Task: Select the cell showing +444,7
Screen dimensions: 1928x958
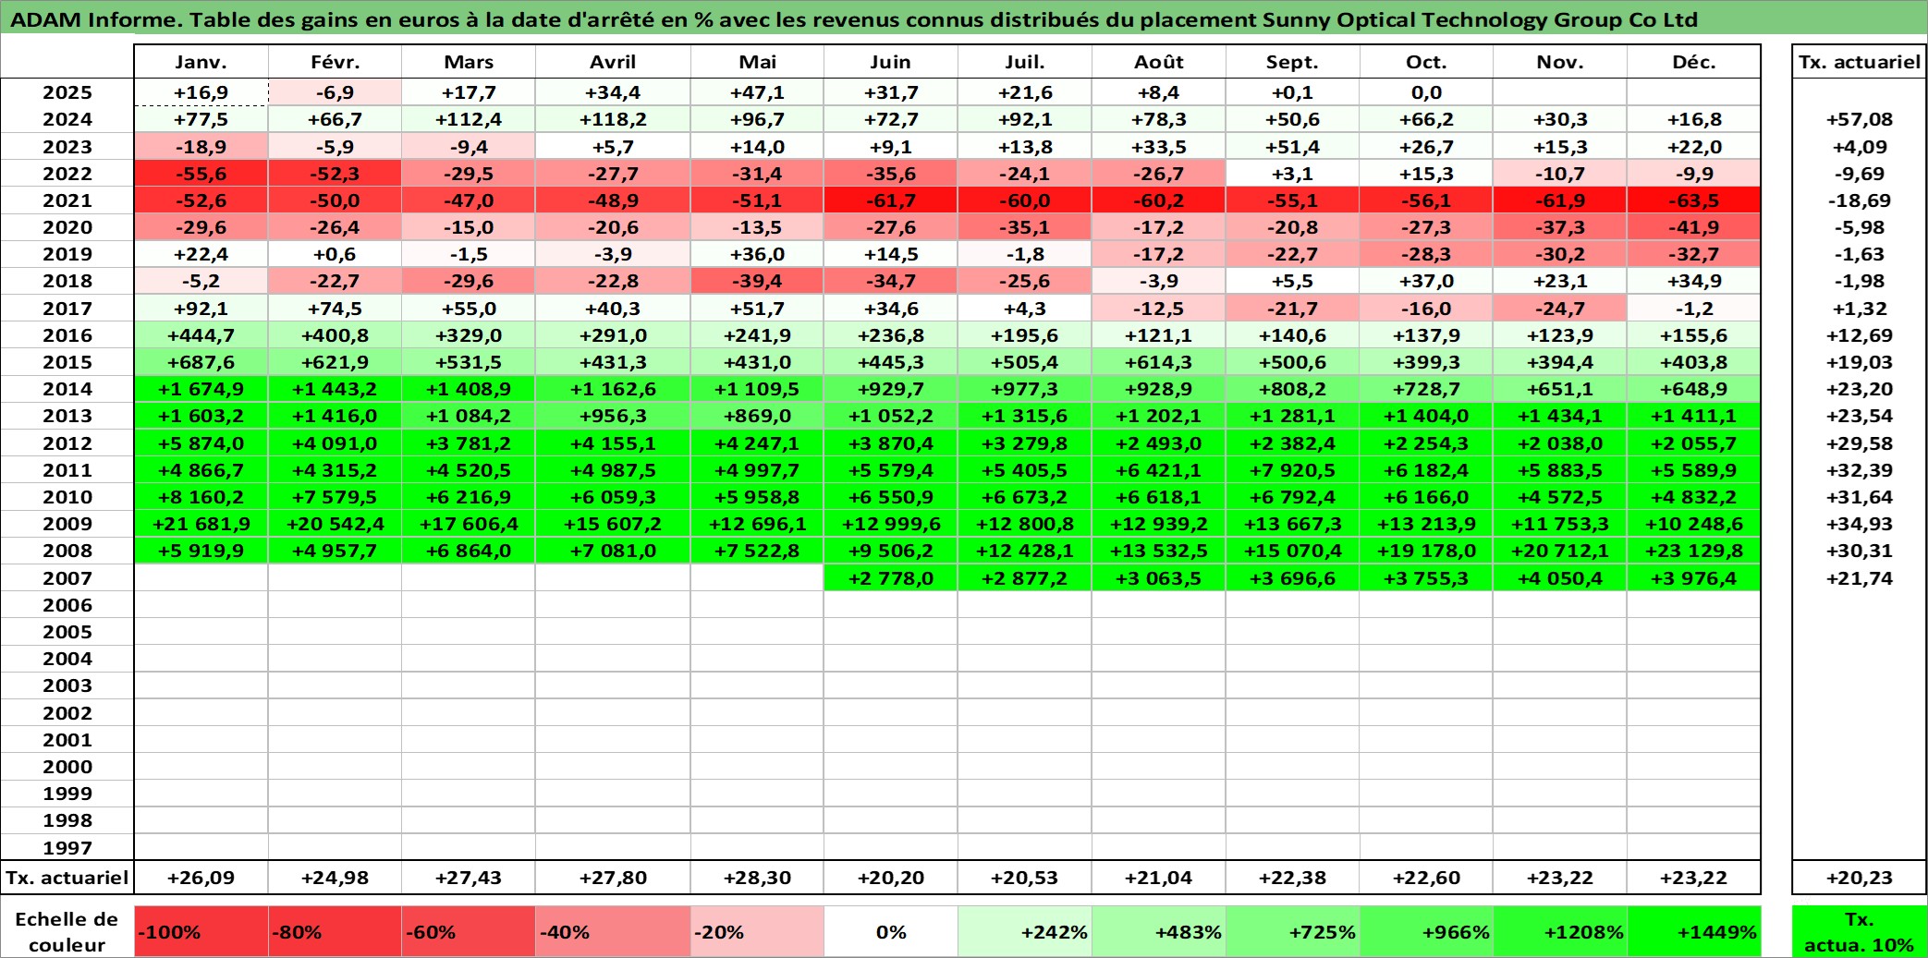Action: (201, 335)
